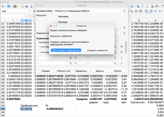Click the Целевая ячейка input field

87,11
